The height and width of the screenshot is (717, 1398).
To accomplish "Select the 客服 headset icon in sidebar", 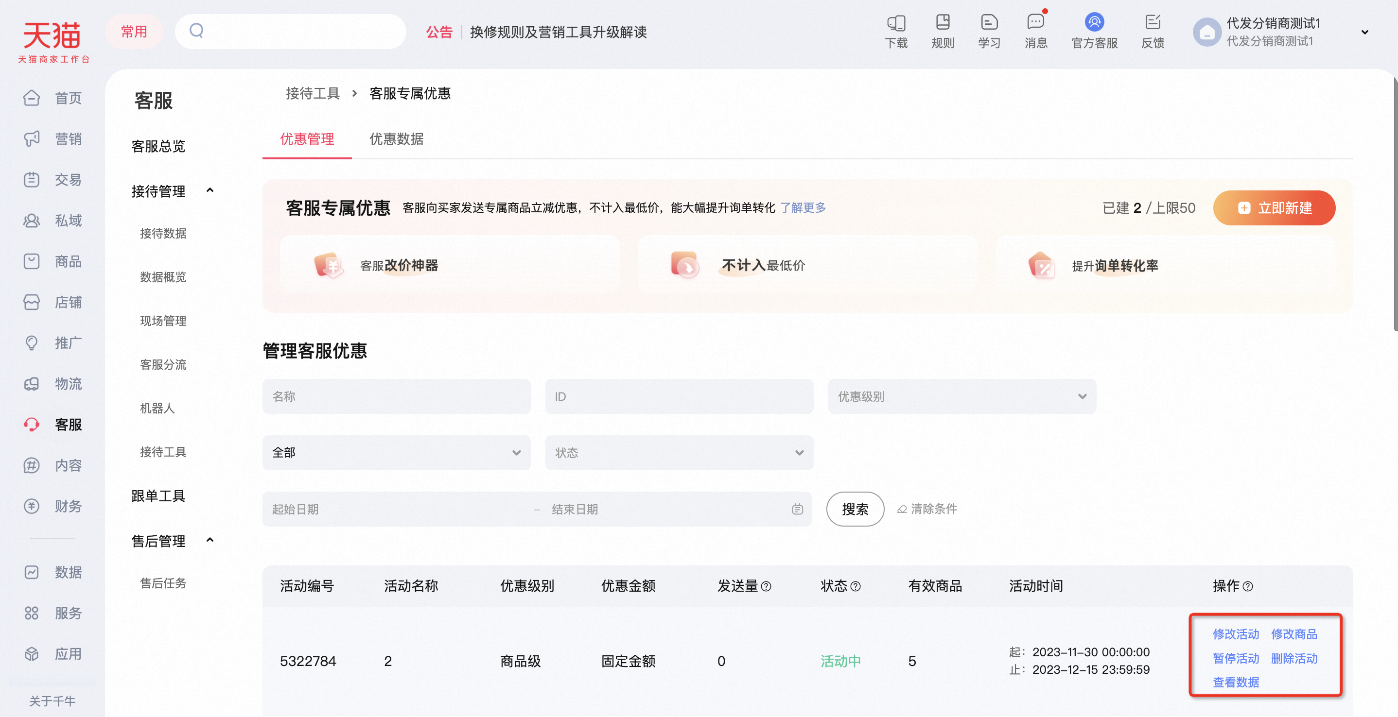I will click(x=32, y=425).
